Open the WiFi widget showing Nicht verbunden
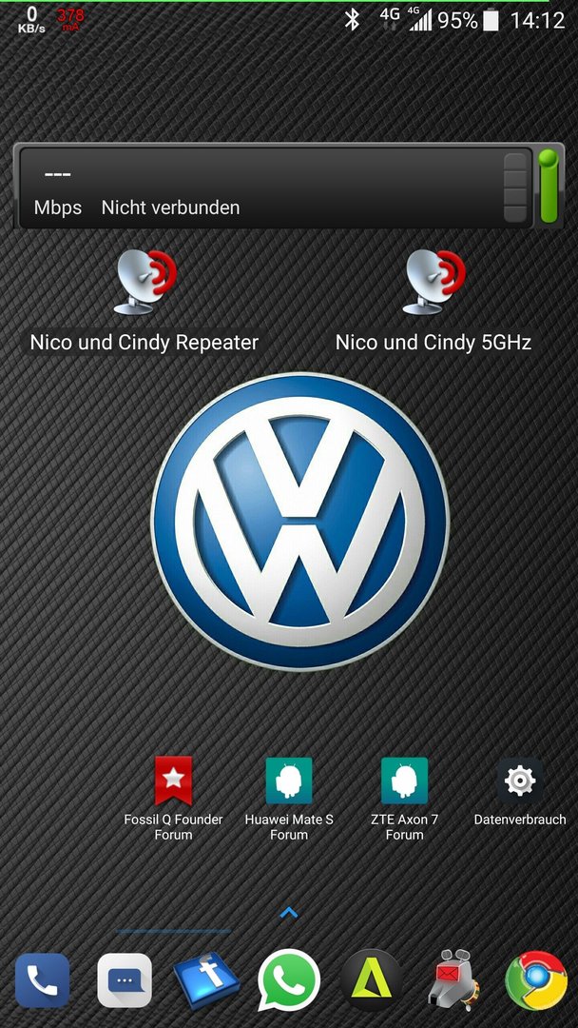The width and height of the screenshot is (578, 1028). 276,187
